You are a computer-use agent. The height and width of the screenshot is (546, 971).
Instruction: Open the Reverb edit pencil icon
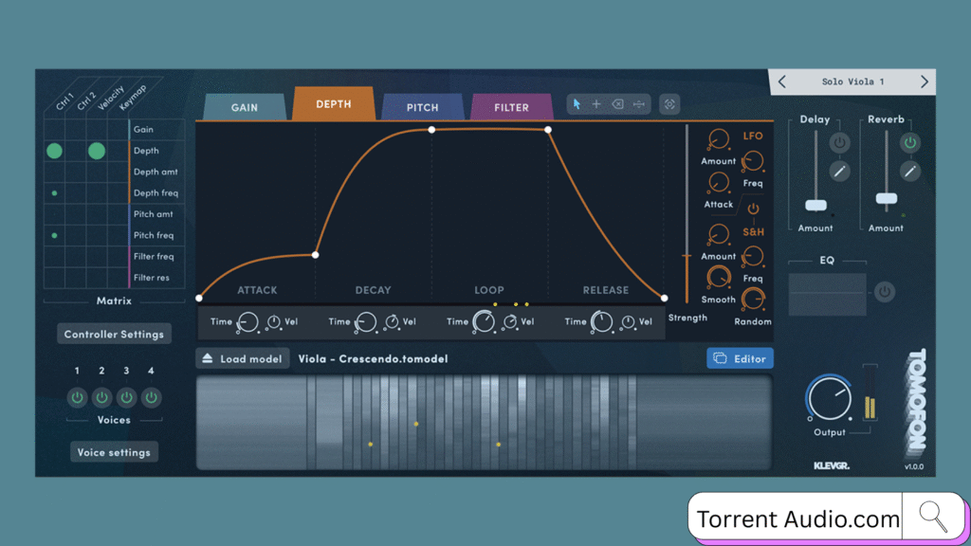[910, 172]
